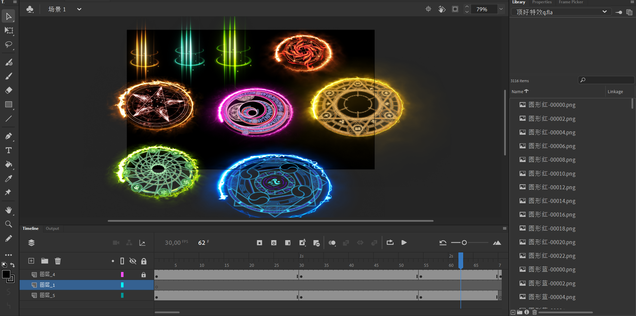Select the Eraser tool
Image resolution: width=636 pixels, height=316 pixels.
[9, 90]
